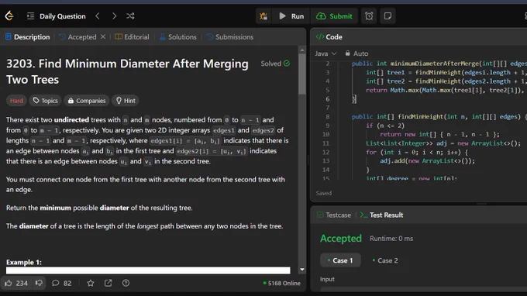This screenshot has width=527, height=296.
Task: Switch to the Accepted tab
Action: [78, 37]
